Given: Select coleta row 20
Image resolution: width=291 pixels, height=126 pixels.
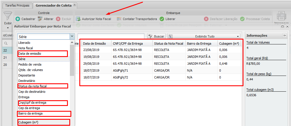Looking at the screenshot, I should coord(8,65).
